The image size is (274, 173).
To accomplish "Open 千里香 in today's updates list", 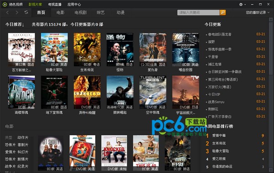I will [213, 57].
